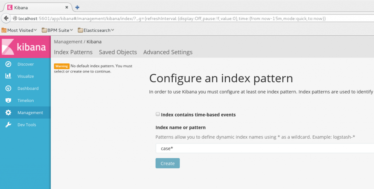Open Discover via compass icon
Image resolution: width=374 pixels, height=189 pixels.
click(8, 64)
